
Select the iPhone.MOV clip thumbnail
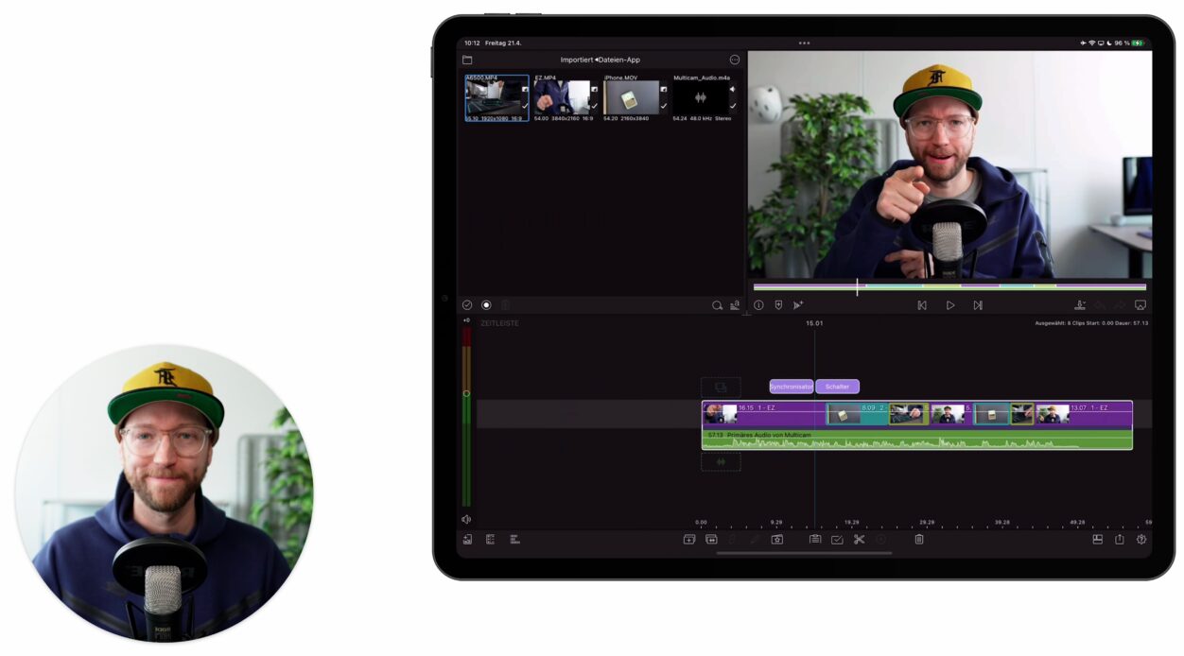[x=632, y=97]
